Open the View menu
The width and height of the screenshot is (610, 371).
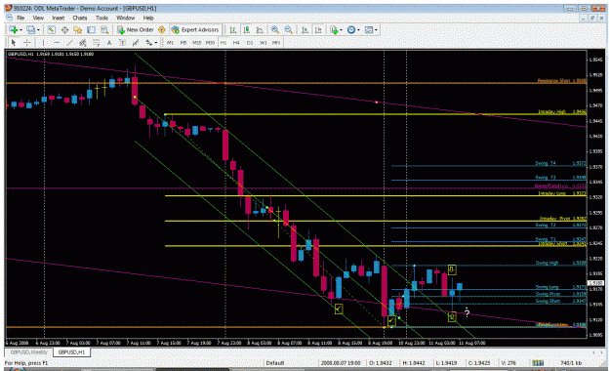[38, 18]
